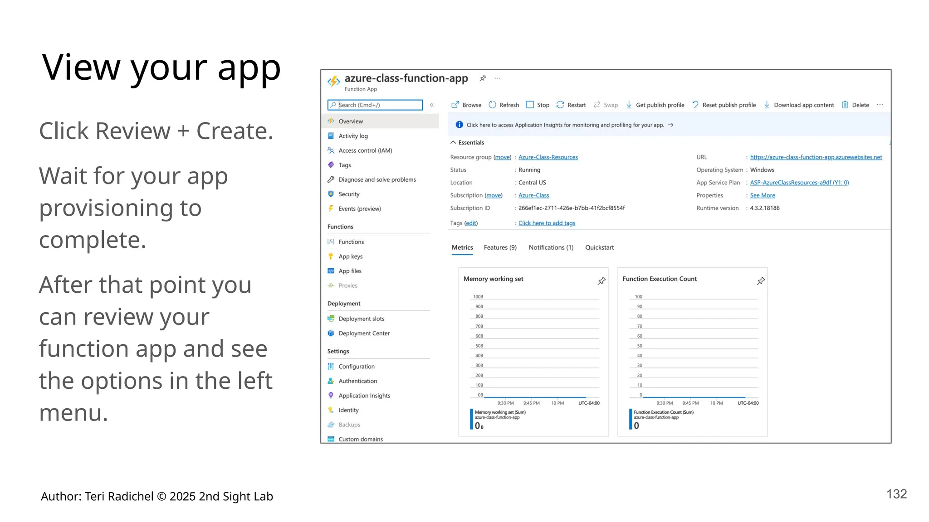Screen dimensions: 929x522
Task: Open the Azure-Class subscription link
Action: coord(533,195)
